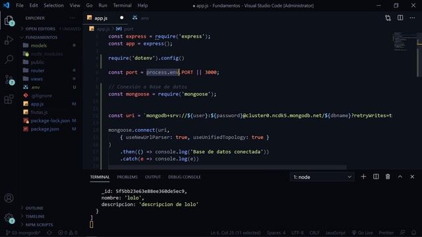Select the DEBUG CONSOLE panel tab
The width and height of the screenshot is (422, 237).
185,177
